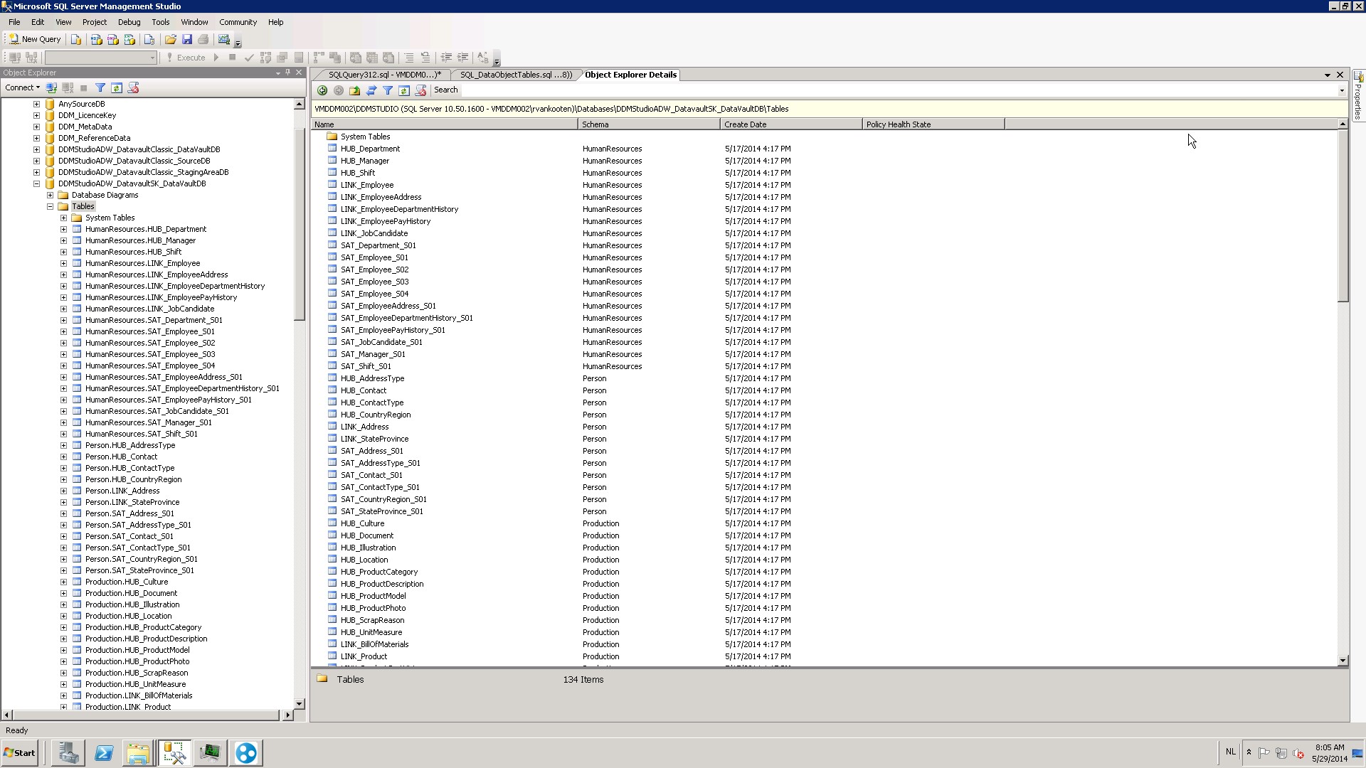Viewport: 1366px width, 768px height.
Task: Switch to the SQLQuery312.sql tab
Action: pos(384,75)
